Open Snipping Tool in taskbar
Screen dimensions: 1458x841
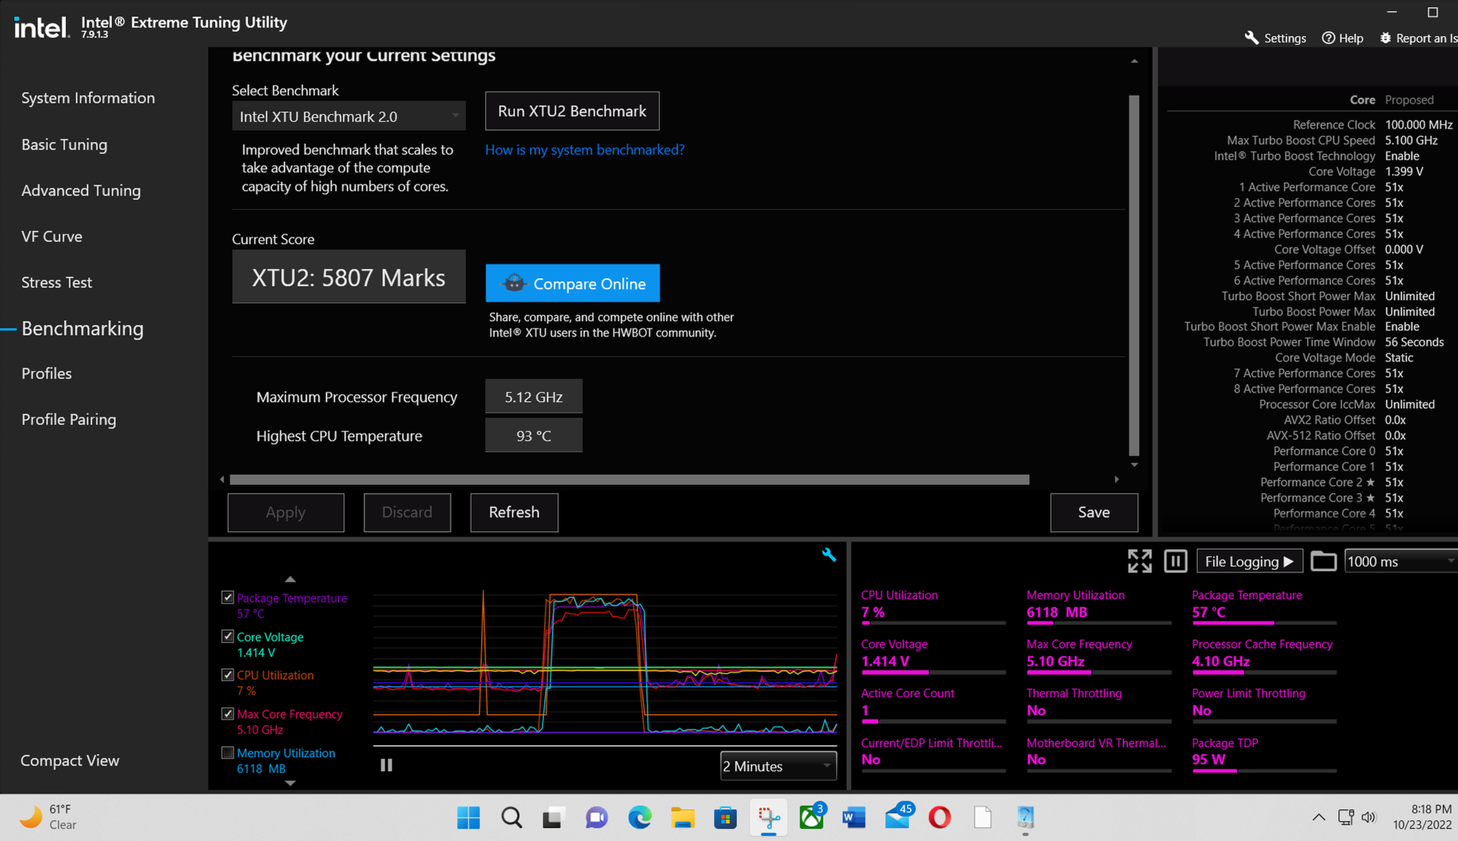point(768,818)
